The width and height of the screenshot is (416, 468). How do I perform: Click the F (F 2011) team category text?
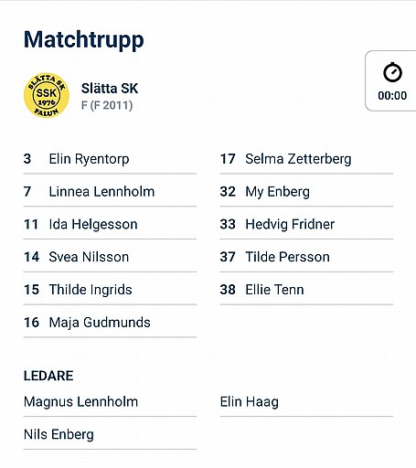pyautogui.click(x=107, y=105)
